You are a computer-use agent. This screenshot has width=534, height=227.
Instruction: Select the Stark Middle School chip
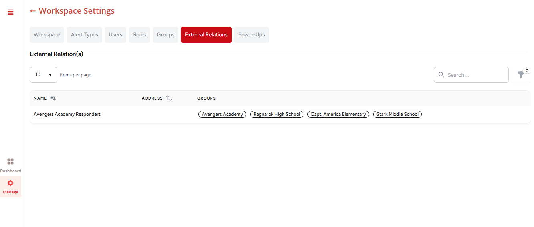click(397, 114)
